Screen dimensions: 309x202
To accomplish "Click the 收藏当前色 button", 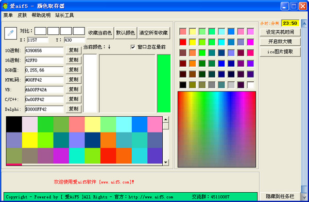I will (x=100, y=33).
